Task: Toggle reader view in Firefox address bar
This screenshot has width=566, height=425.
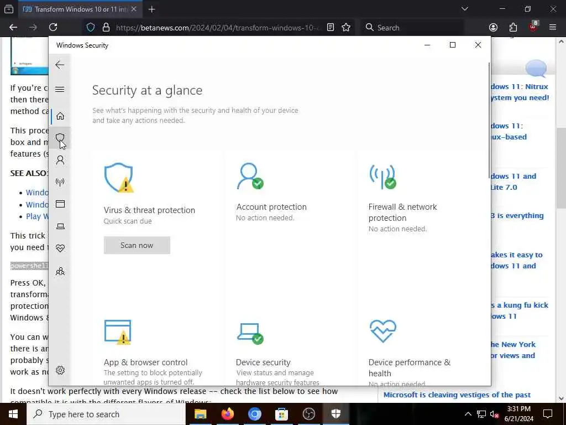Action: tap(331, 28)
